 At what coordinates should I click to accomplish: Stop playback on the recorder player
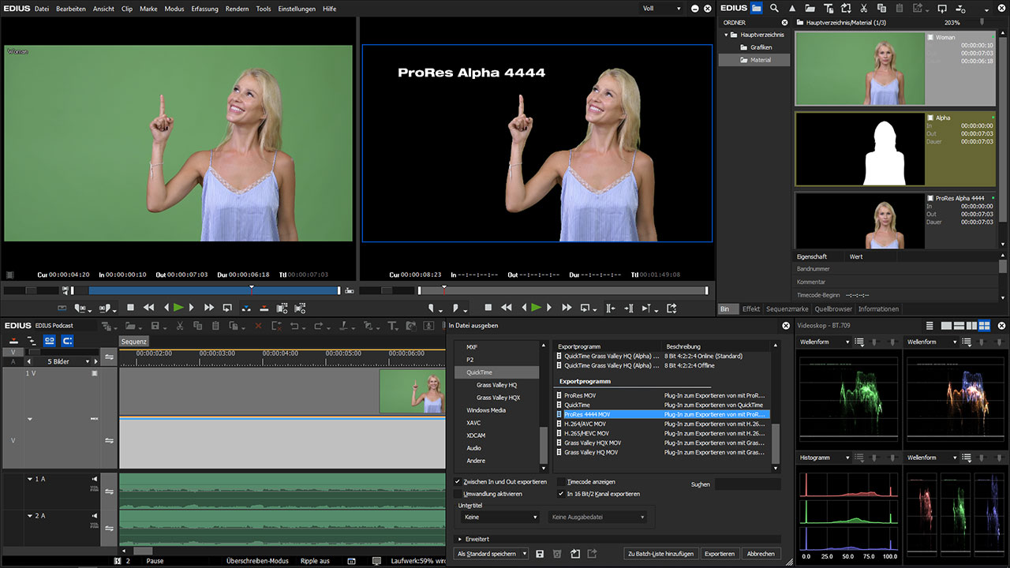[488, 308]
